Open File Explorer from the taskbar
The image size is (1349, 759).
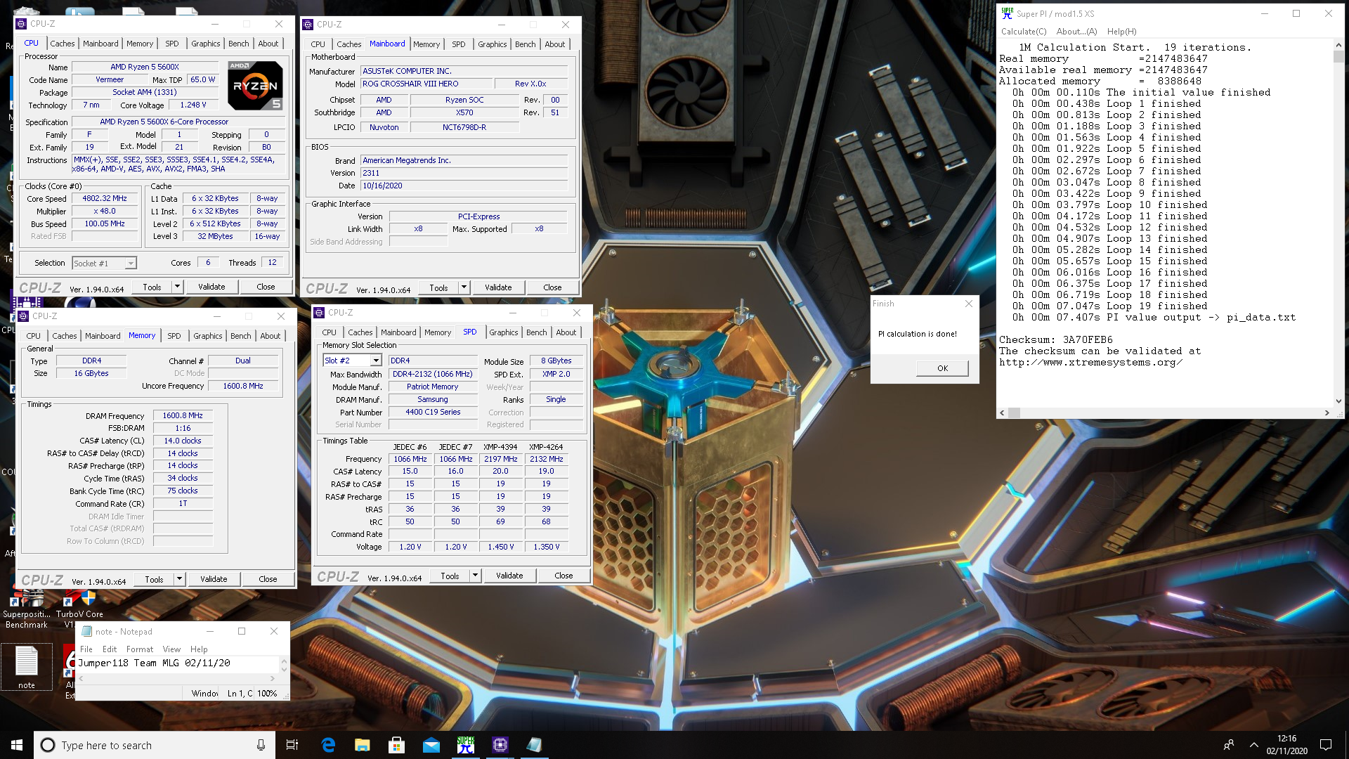point(363,745)
